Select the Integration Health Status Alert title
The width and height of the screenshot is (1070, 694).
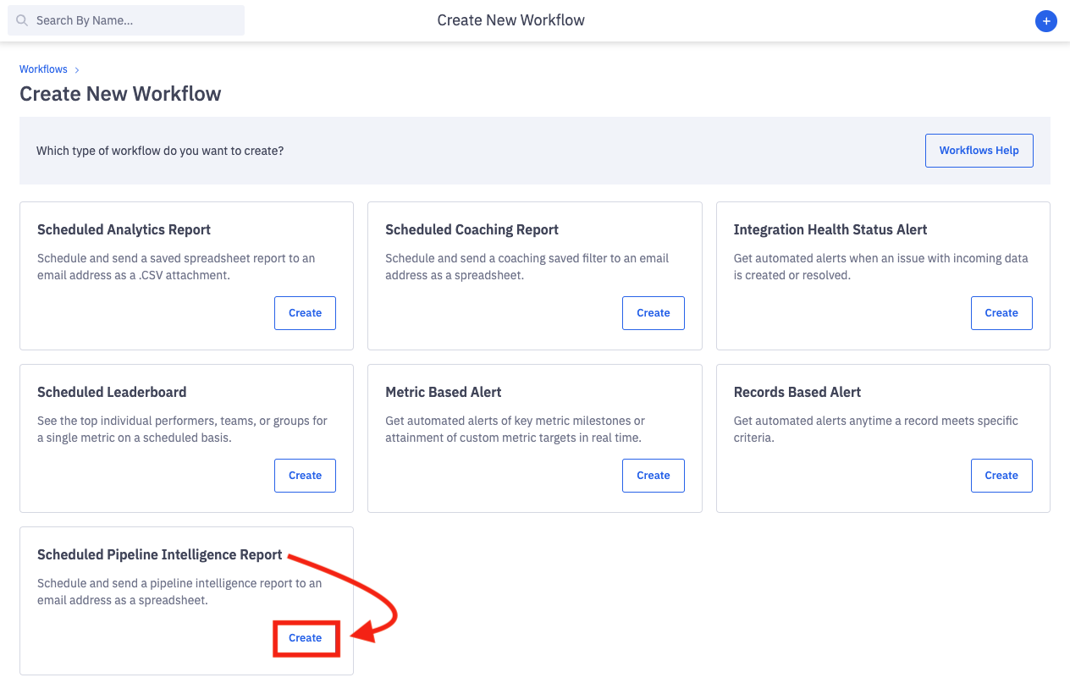pyautogui.click(x=830, y=229)
